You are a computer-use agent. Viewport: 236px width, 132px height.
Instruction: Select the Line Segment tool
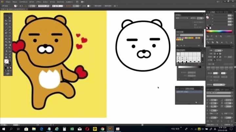(6, 27)
